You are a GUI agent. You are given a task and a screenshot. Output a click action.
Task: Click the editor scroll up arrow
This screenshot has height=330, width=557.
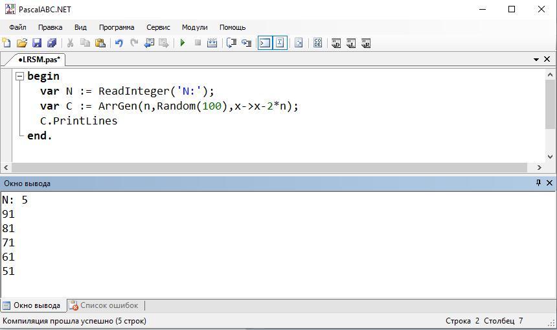click(x=550, y=75)
